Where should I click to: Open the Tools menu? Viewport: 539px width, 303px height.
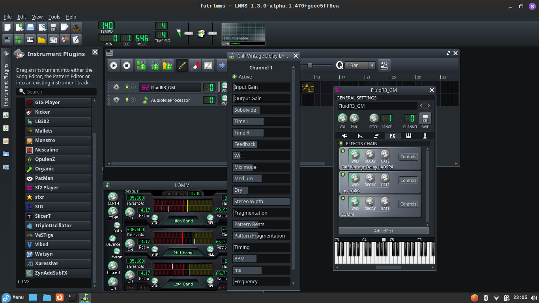pos(54,17)
